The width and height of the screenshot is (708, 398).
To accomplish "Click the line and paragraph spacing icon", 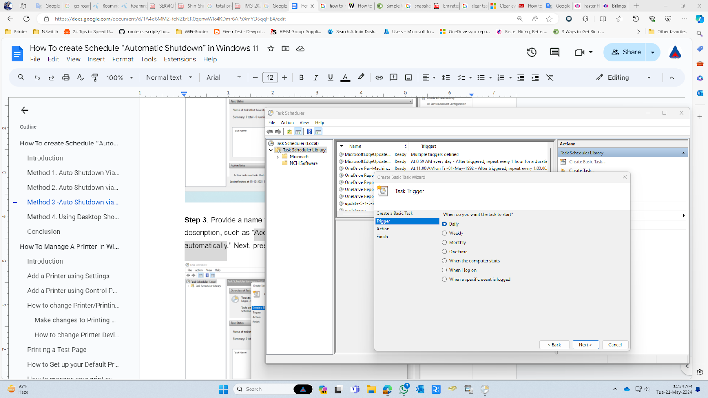I will click(x=446, y=77).
